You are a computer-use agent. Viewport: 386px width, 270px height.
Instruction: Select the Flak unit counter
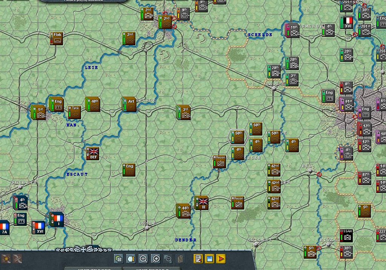pyautogui.click(x=57, y=38)
